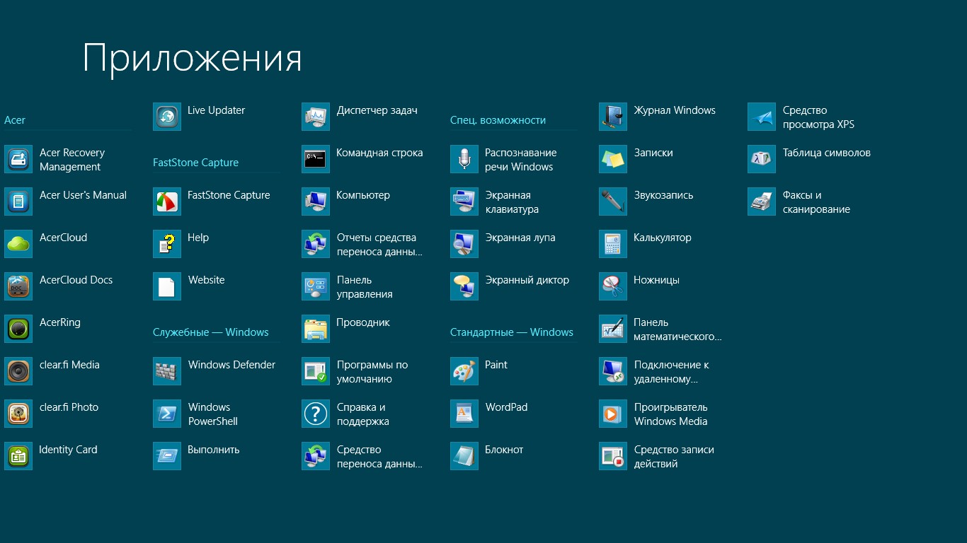Open the Командная строка icon

316,159
